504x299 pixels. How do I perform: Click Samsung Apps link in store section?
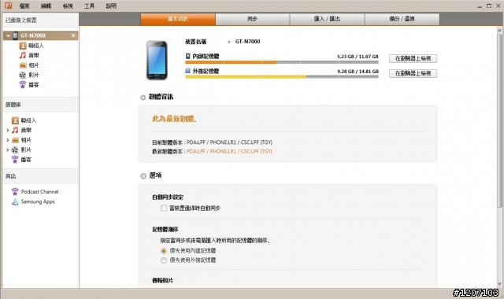click(x=38, y=201)
